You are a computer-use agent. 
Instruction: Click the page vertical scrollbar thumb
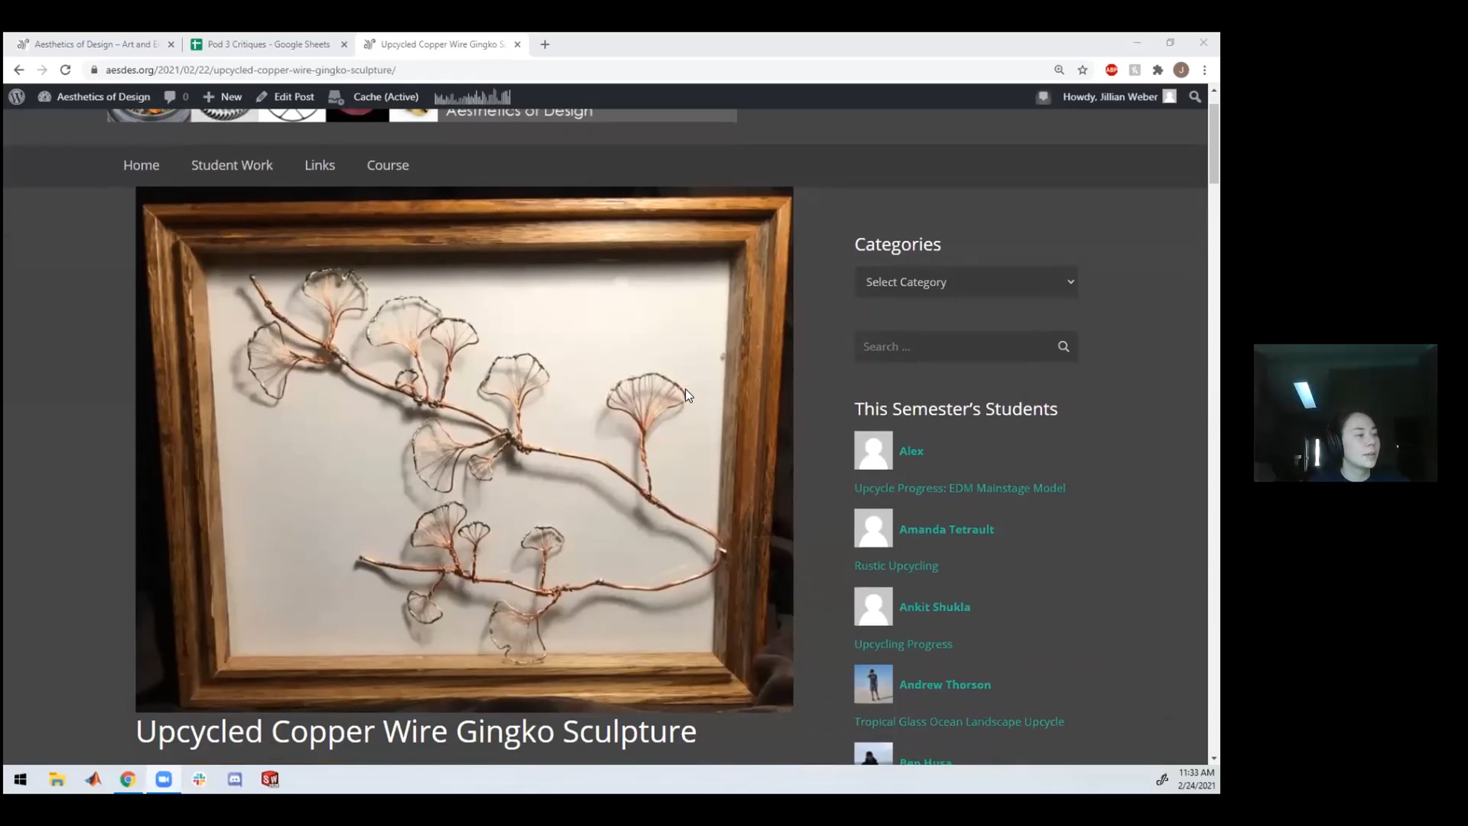pos(1214,144)
